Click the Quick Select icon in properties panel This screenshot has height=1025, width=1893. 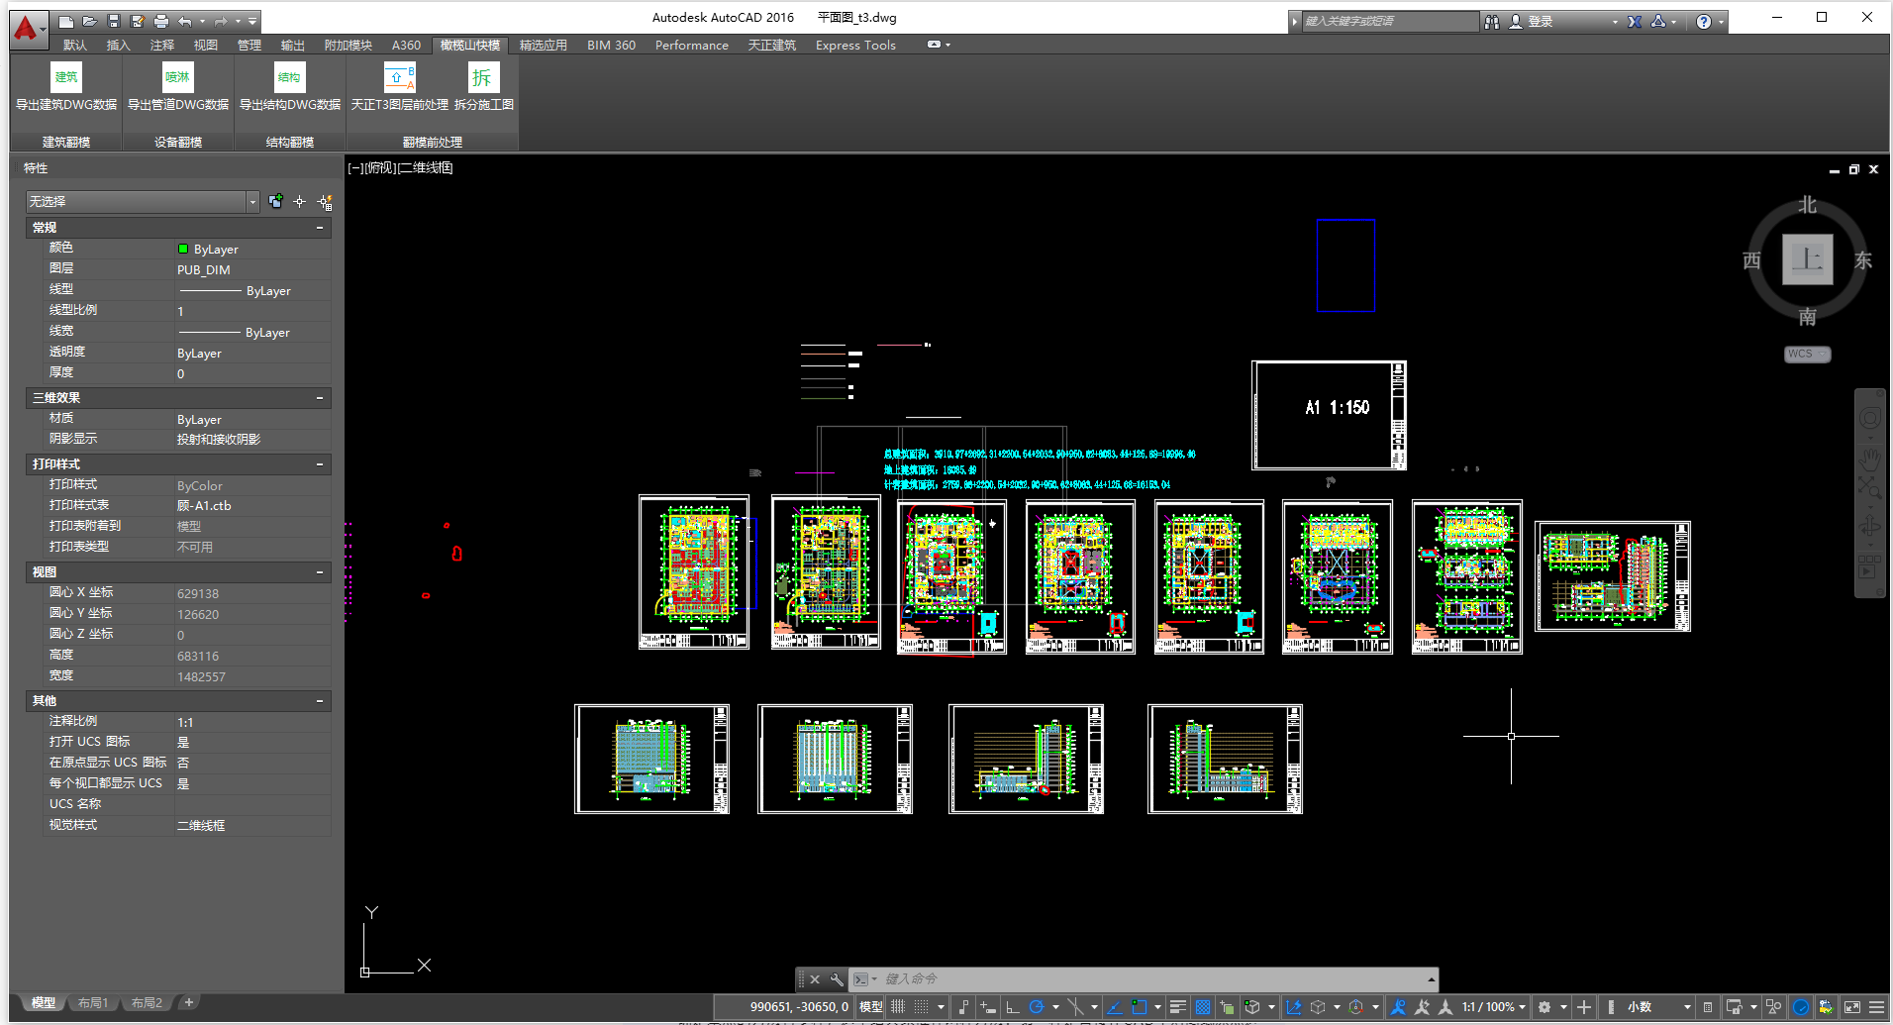coord(325,202)
